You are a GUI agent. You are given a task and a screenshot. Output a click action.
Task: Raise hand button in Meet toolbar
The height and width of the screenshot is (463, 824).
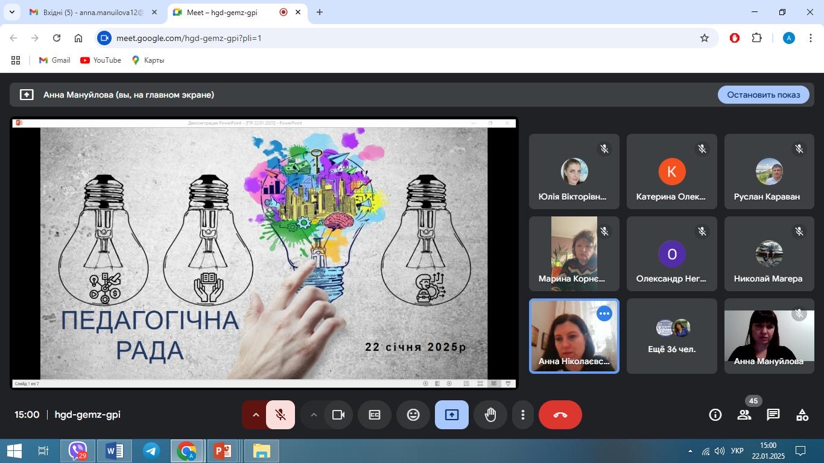490,415
